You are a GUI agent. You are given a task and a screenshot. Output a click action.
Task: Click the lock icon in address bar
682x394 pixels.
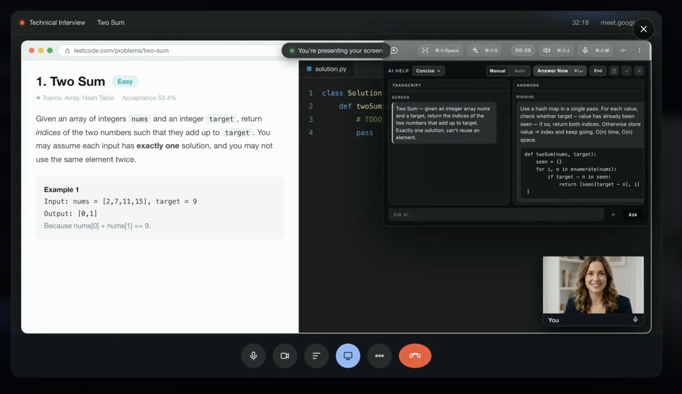click(x=67, y=51)
